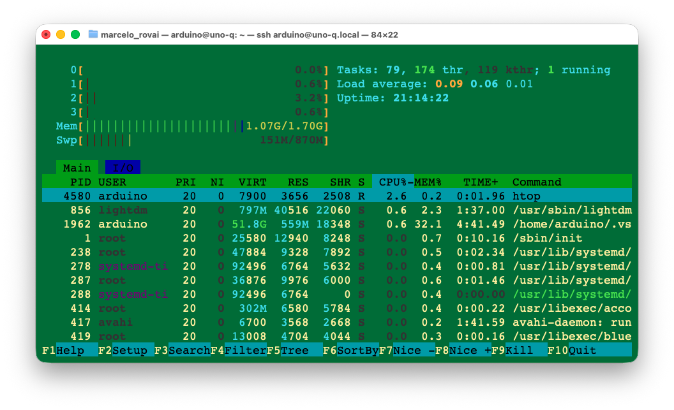
Task: Sort by the RES column header
Action: click(x=298, y=182)
